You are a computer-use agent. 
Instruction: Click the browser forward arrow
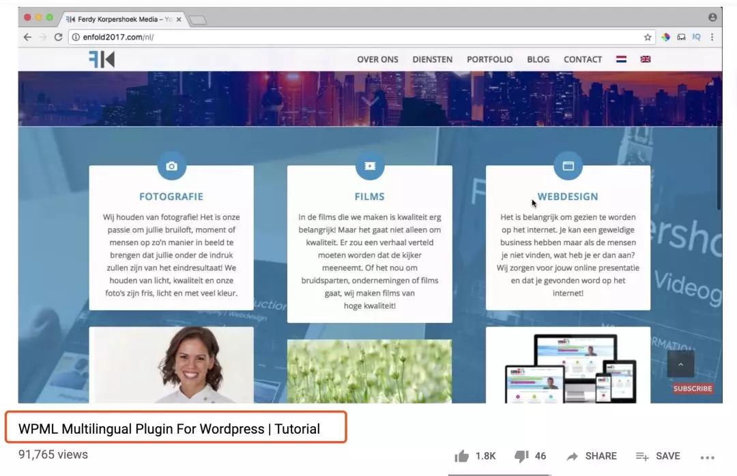(x=43, y=37)
